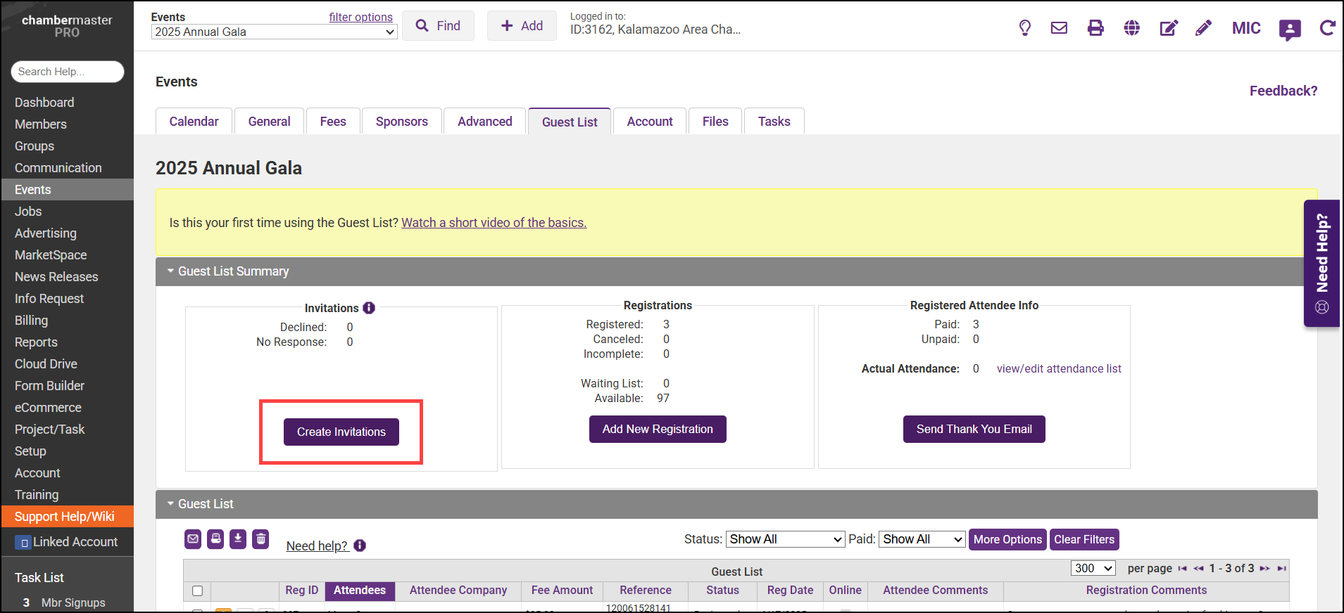Open the Status filter dropdown
Viewport: 1344px width, 613px height.
tap(785, 539)
